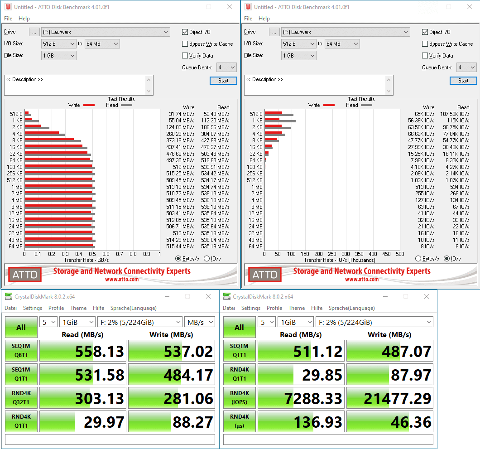Open Datei menu in left CrystalDiskMark
Image resolution: width=480 pixels, height=449 pixels.
coord(11,308)
